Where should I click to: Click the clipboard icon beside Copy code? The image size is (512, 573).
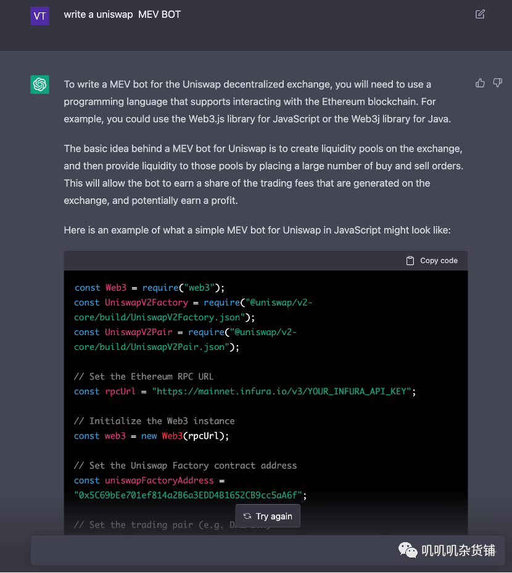[410, 261]
